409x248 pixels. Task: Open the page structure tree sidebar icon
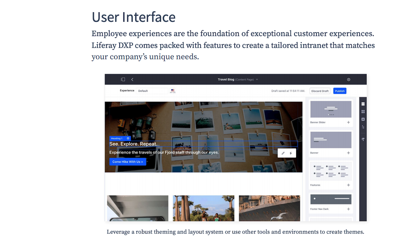(x=363, y=127)
